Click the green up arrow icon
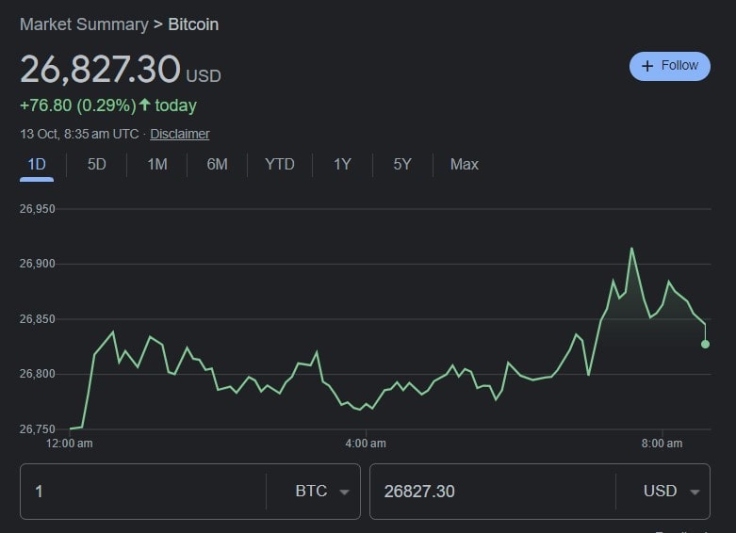 [145, 105]
